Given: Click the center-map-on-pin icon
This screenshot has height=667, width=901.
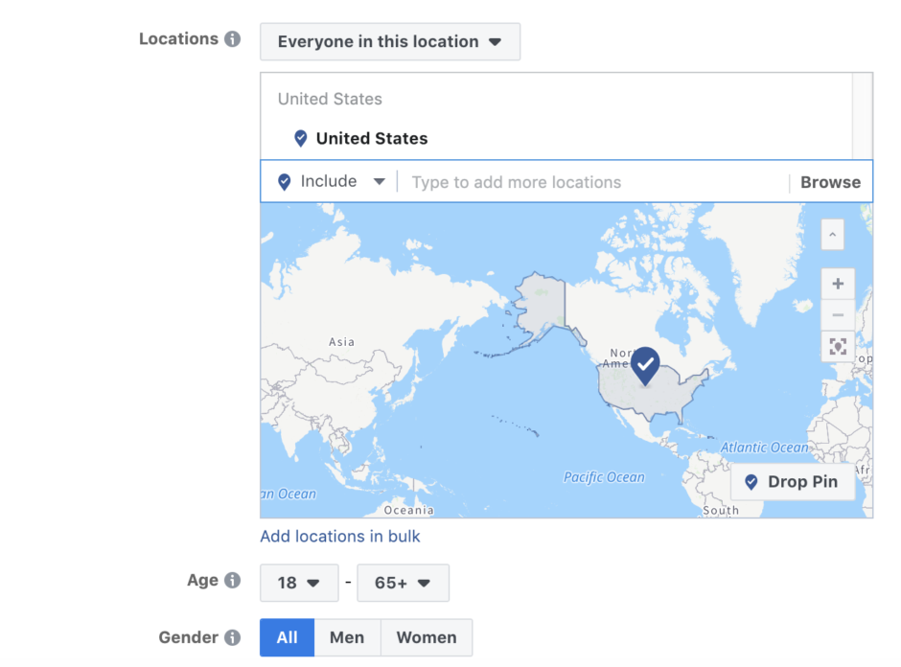Looking at the screenshot, I should (837, 346).
